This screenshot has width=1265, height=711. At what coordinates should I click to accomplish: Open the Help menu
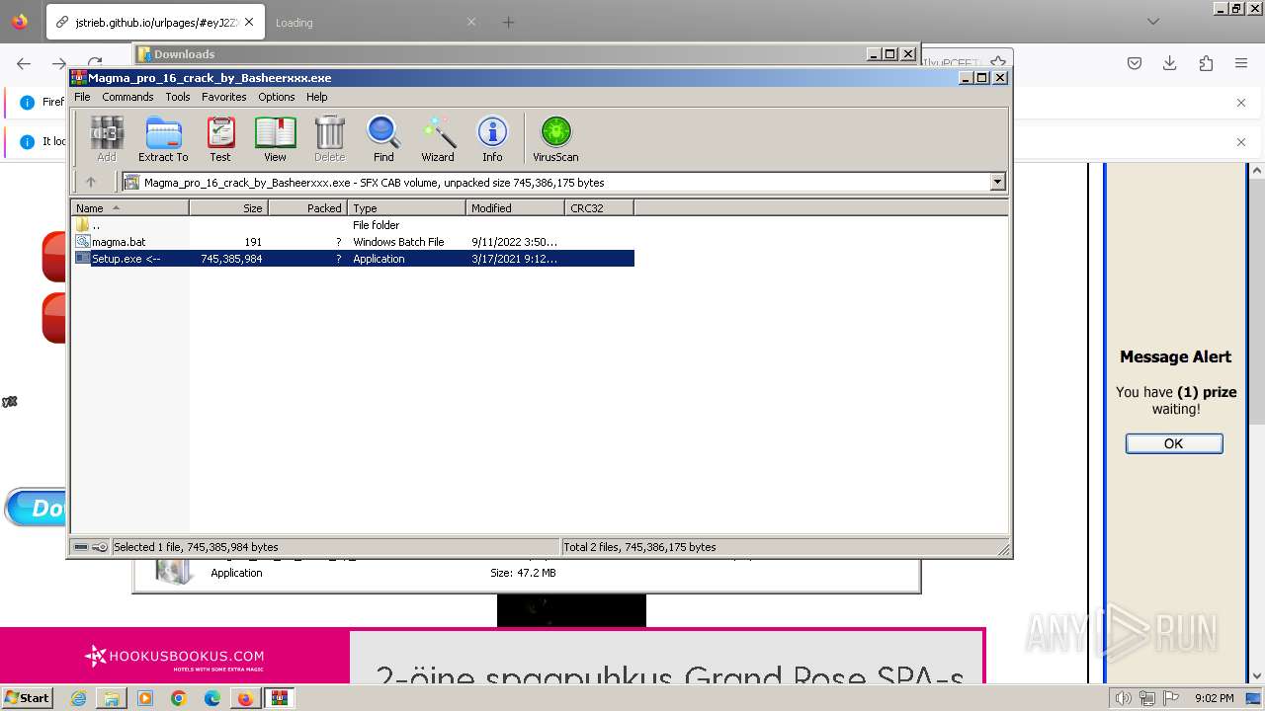(316, 97)
